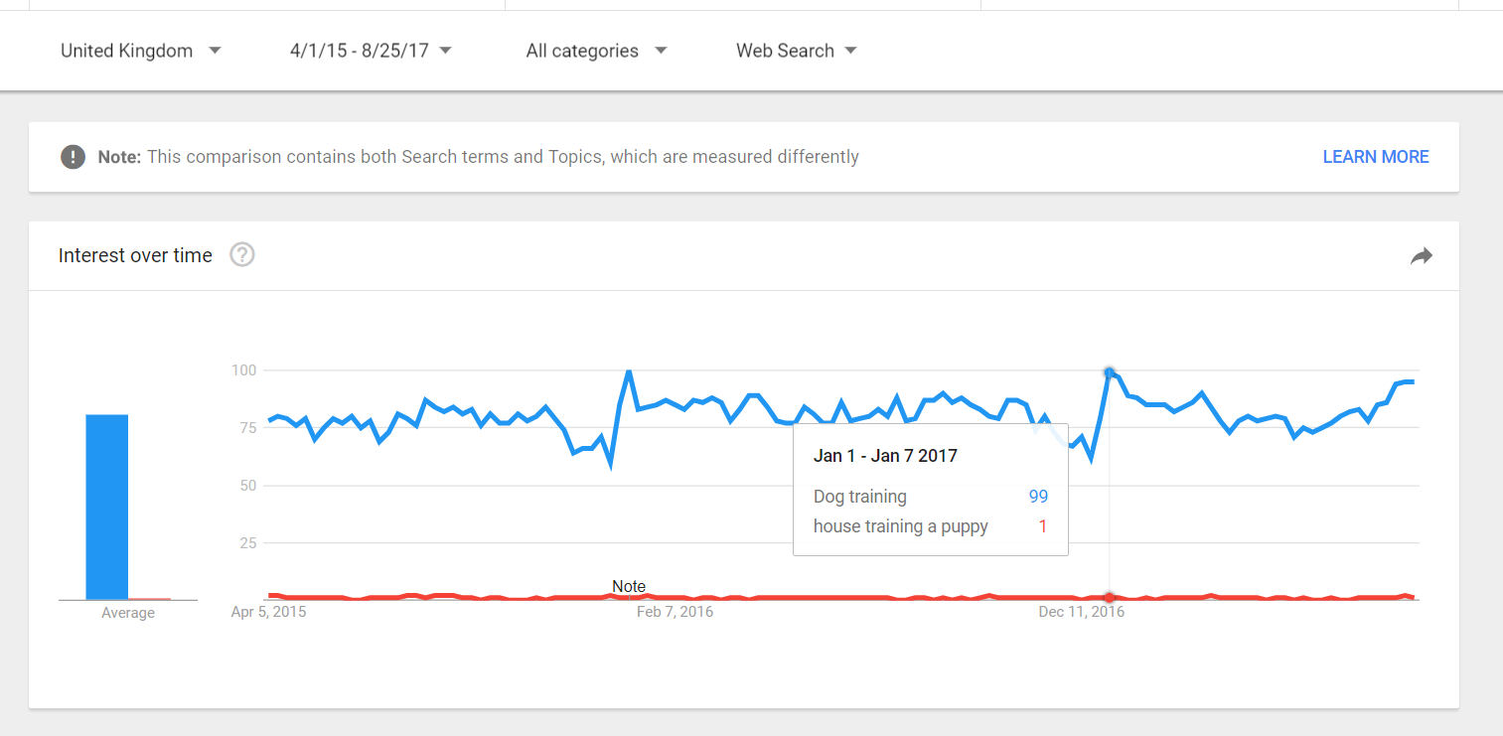Click the exclamation note icon

point(73,156)
